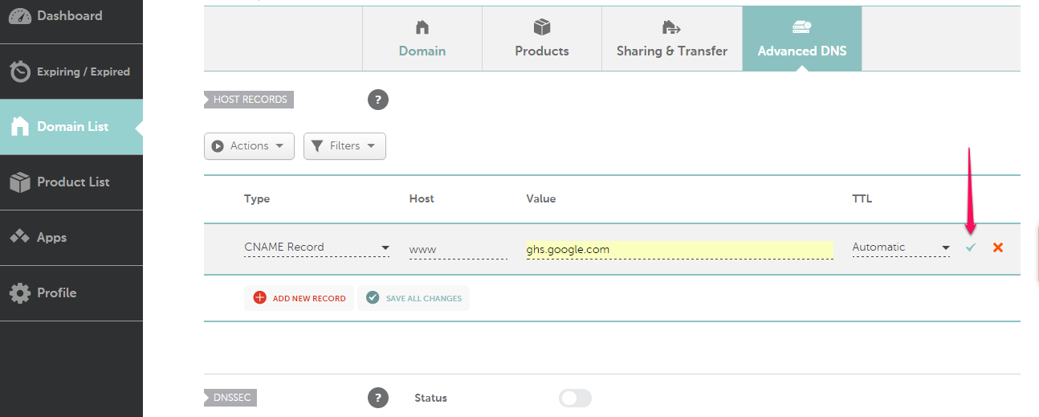Click Save All Changes
This screenshot has height=417, width=1039.
click(x=414, y=298)
